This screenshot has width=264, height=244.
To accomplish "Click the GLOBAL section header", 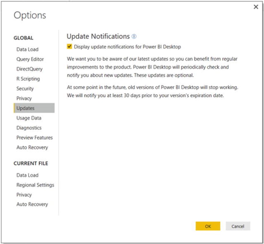I will tap(24, 38).
